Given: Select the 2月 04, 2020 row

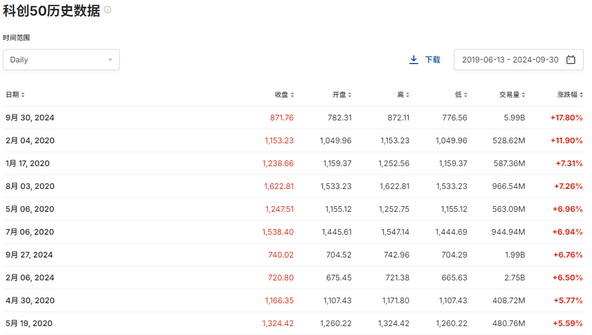Looking at the screenshot, I should click(x=30, y=140).
